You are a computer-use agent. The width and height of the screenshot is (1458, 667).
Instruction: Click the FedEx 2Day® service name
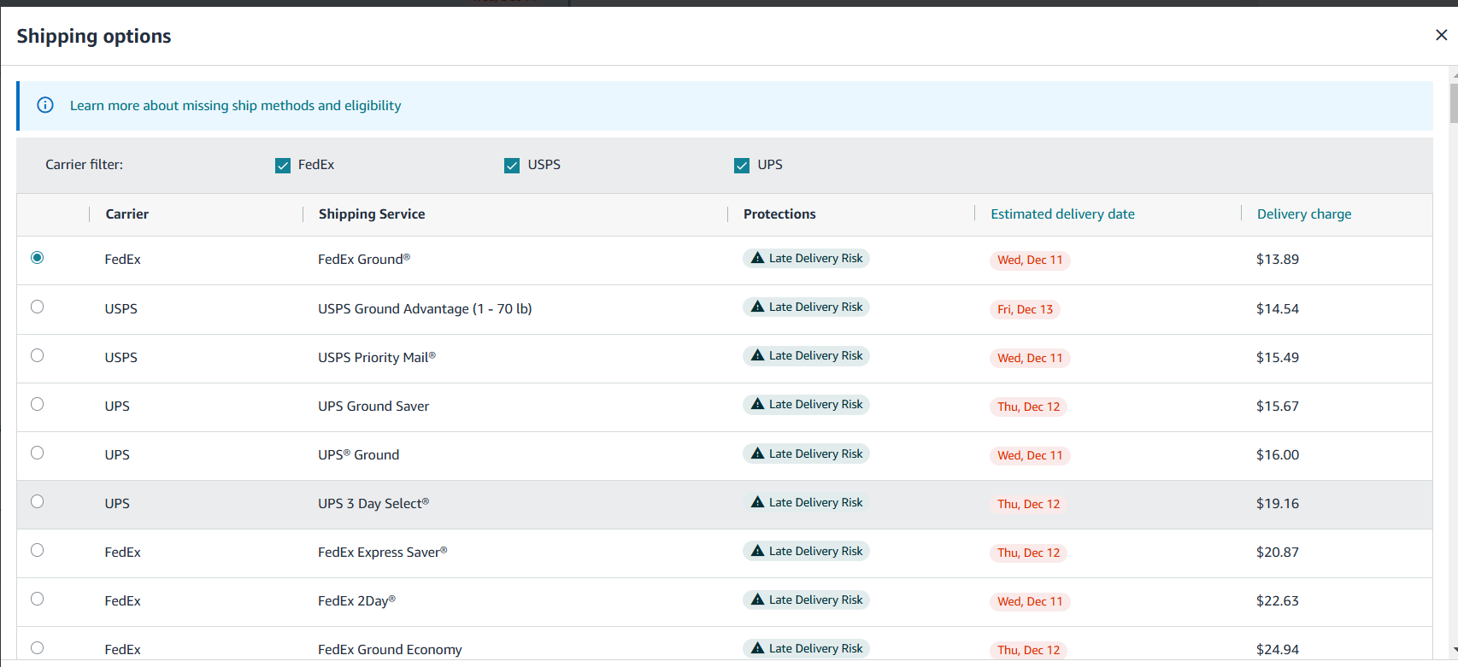357,601
